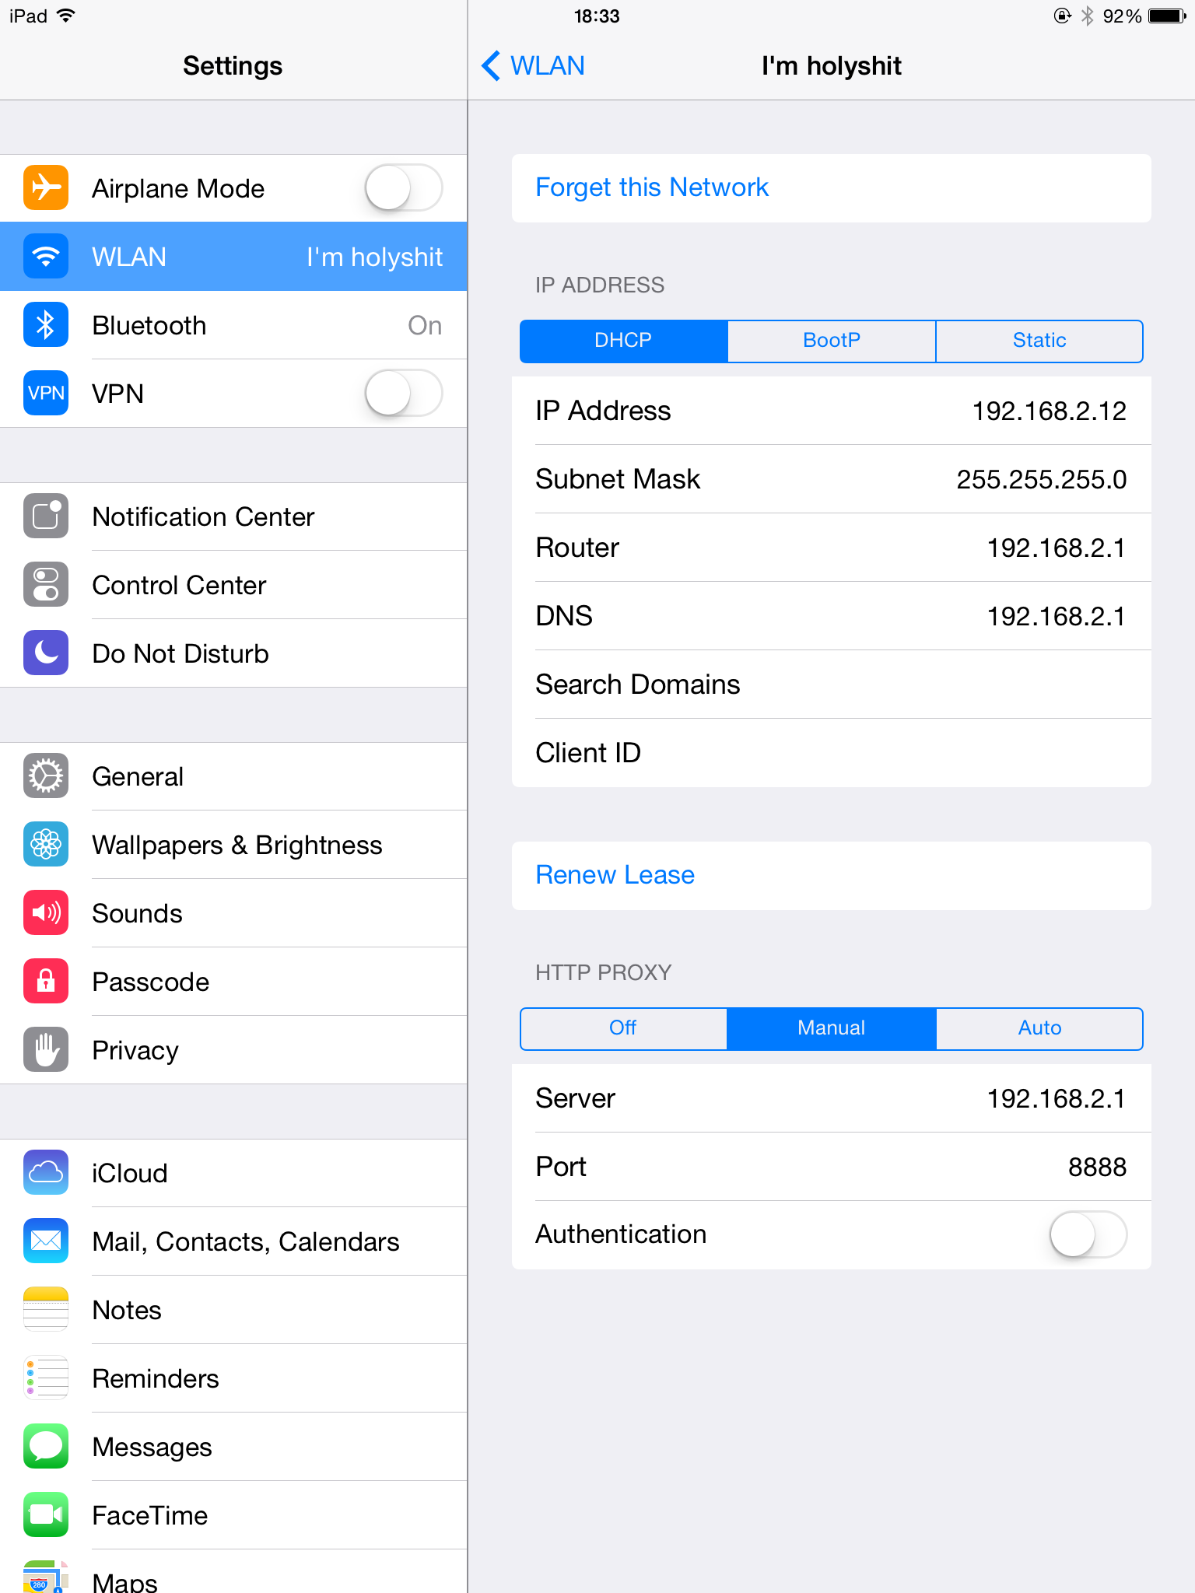Open Privacy settings row

point(233,1050)
